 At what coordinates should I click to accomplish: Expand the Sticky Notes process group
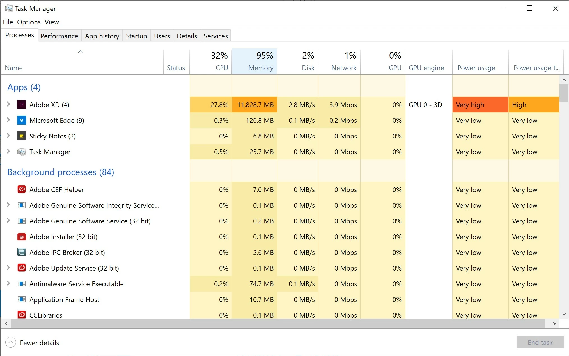coord(8,136)
